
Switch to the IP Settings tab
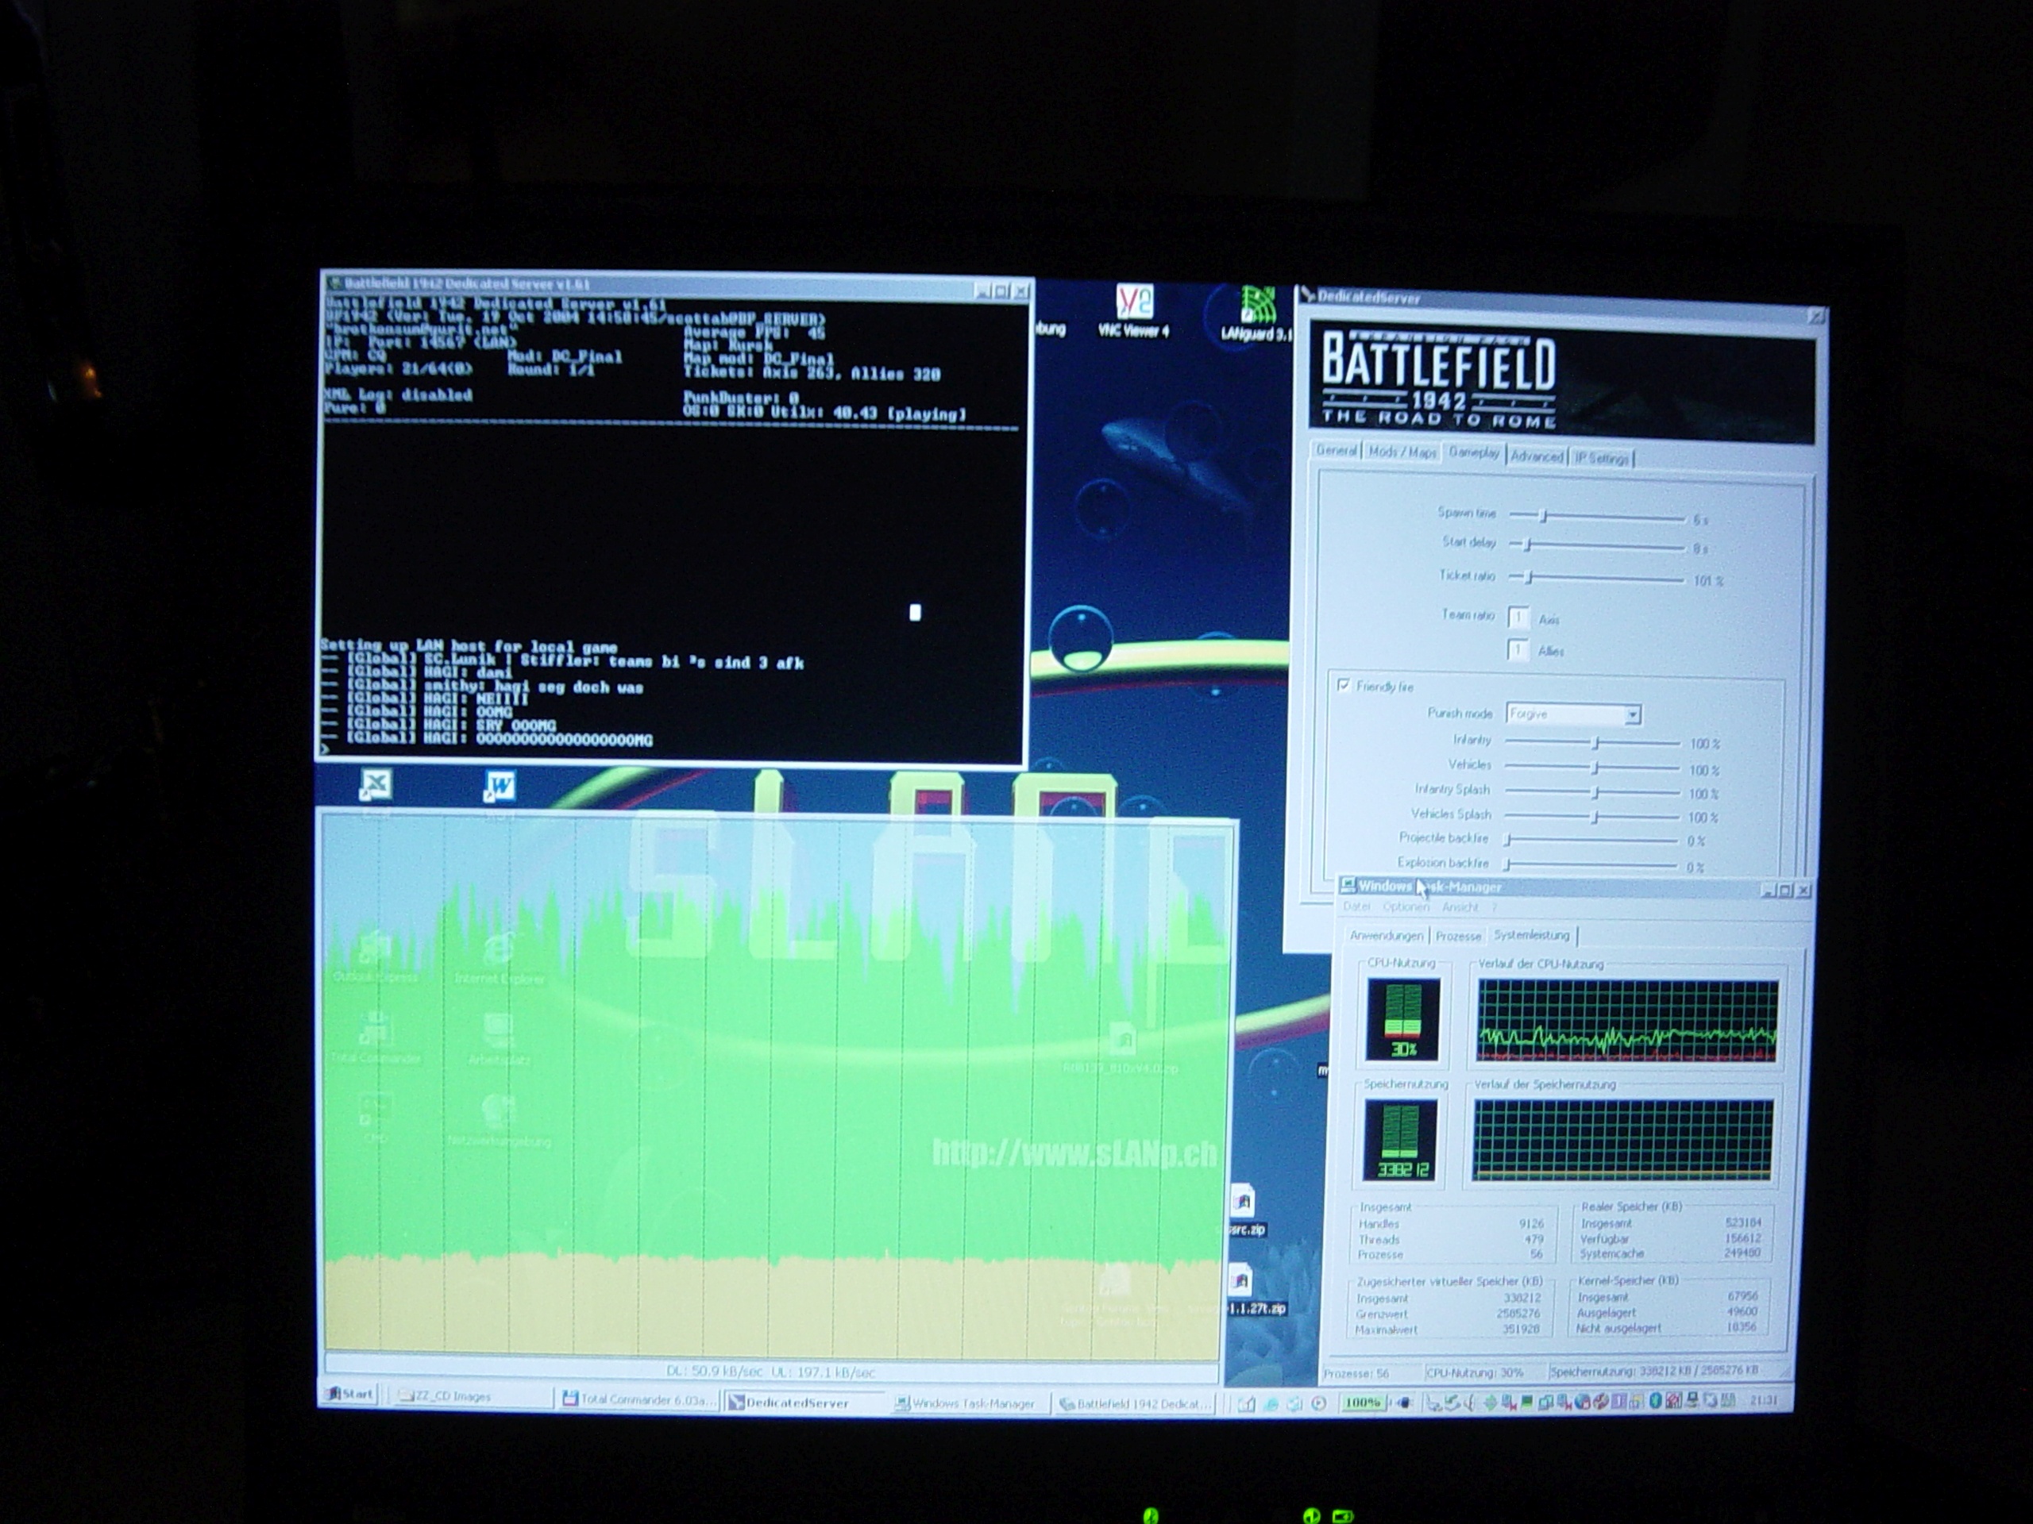1601,459
